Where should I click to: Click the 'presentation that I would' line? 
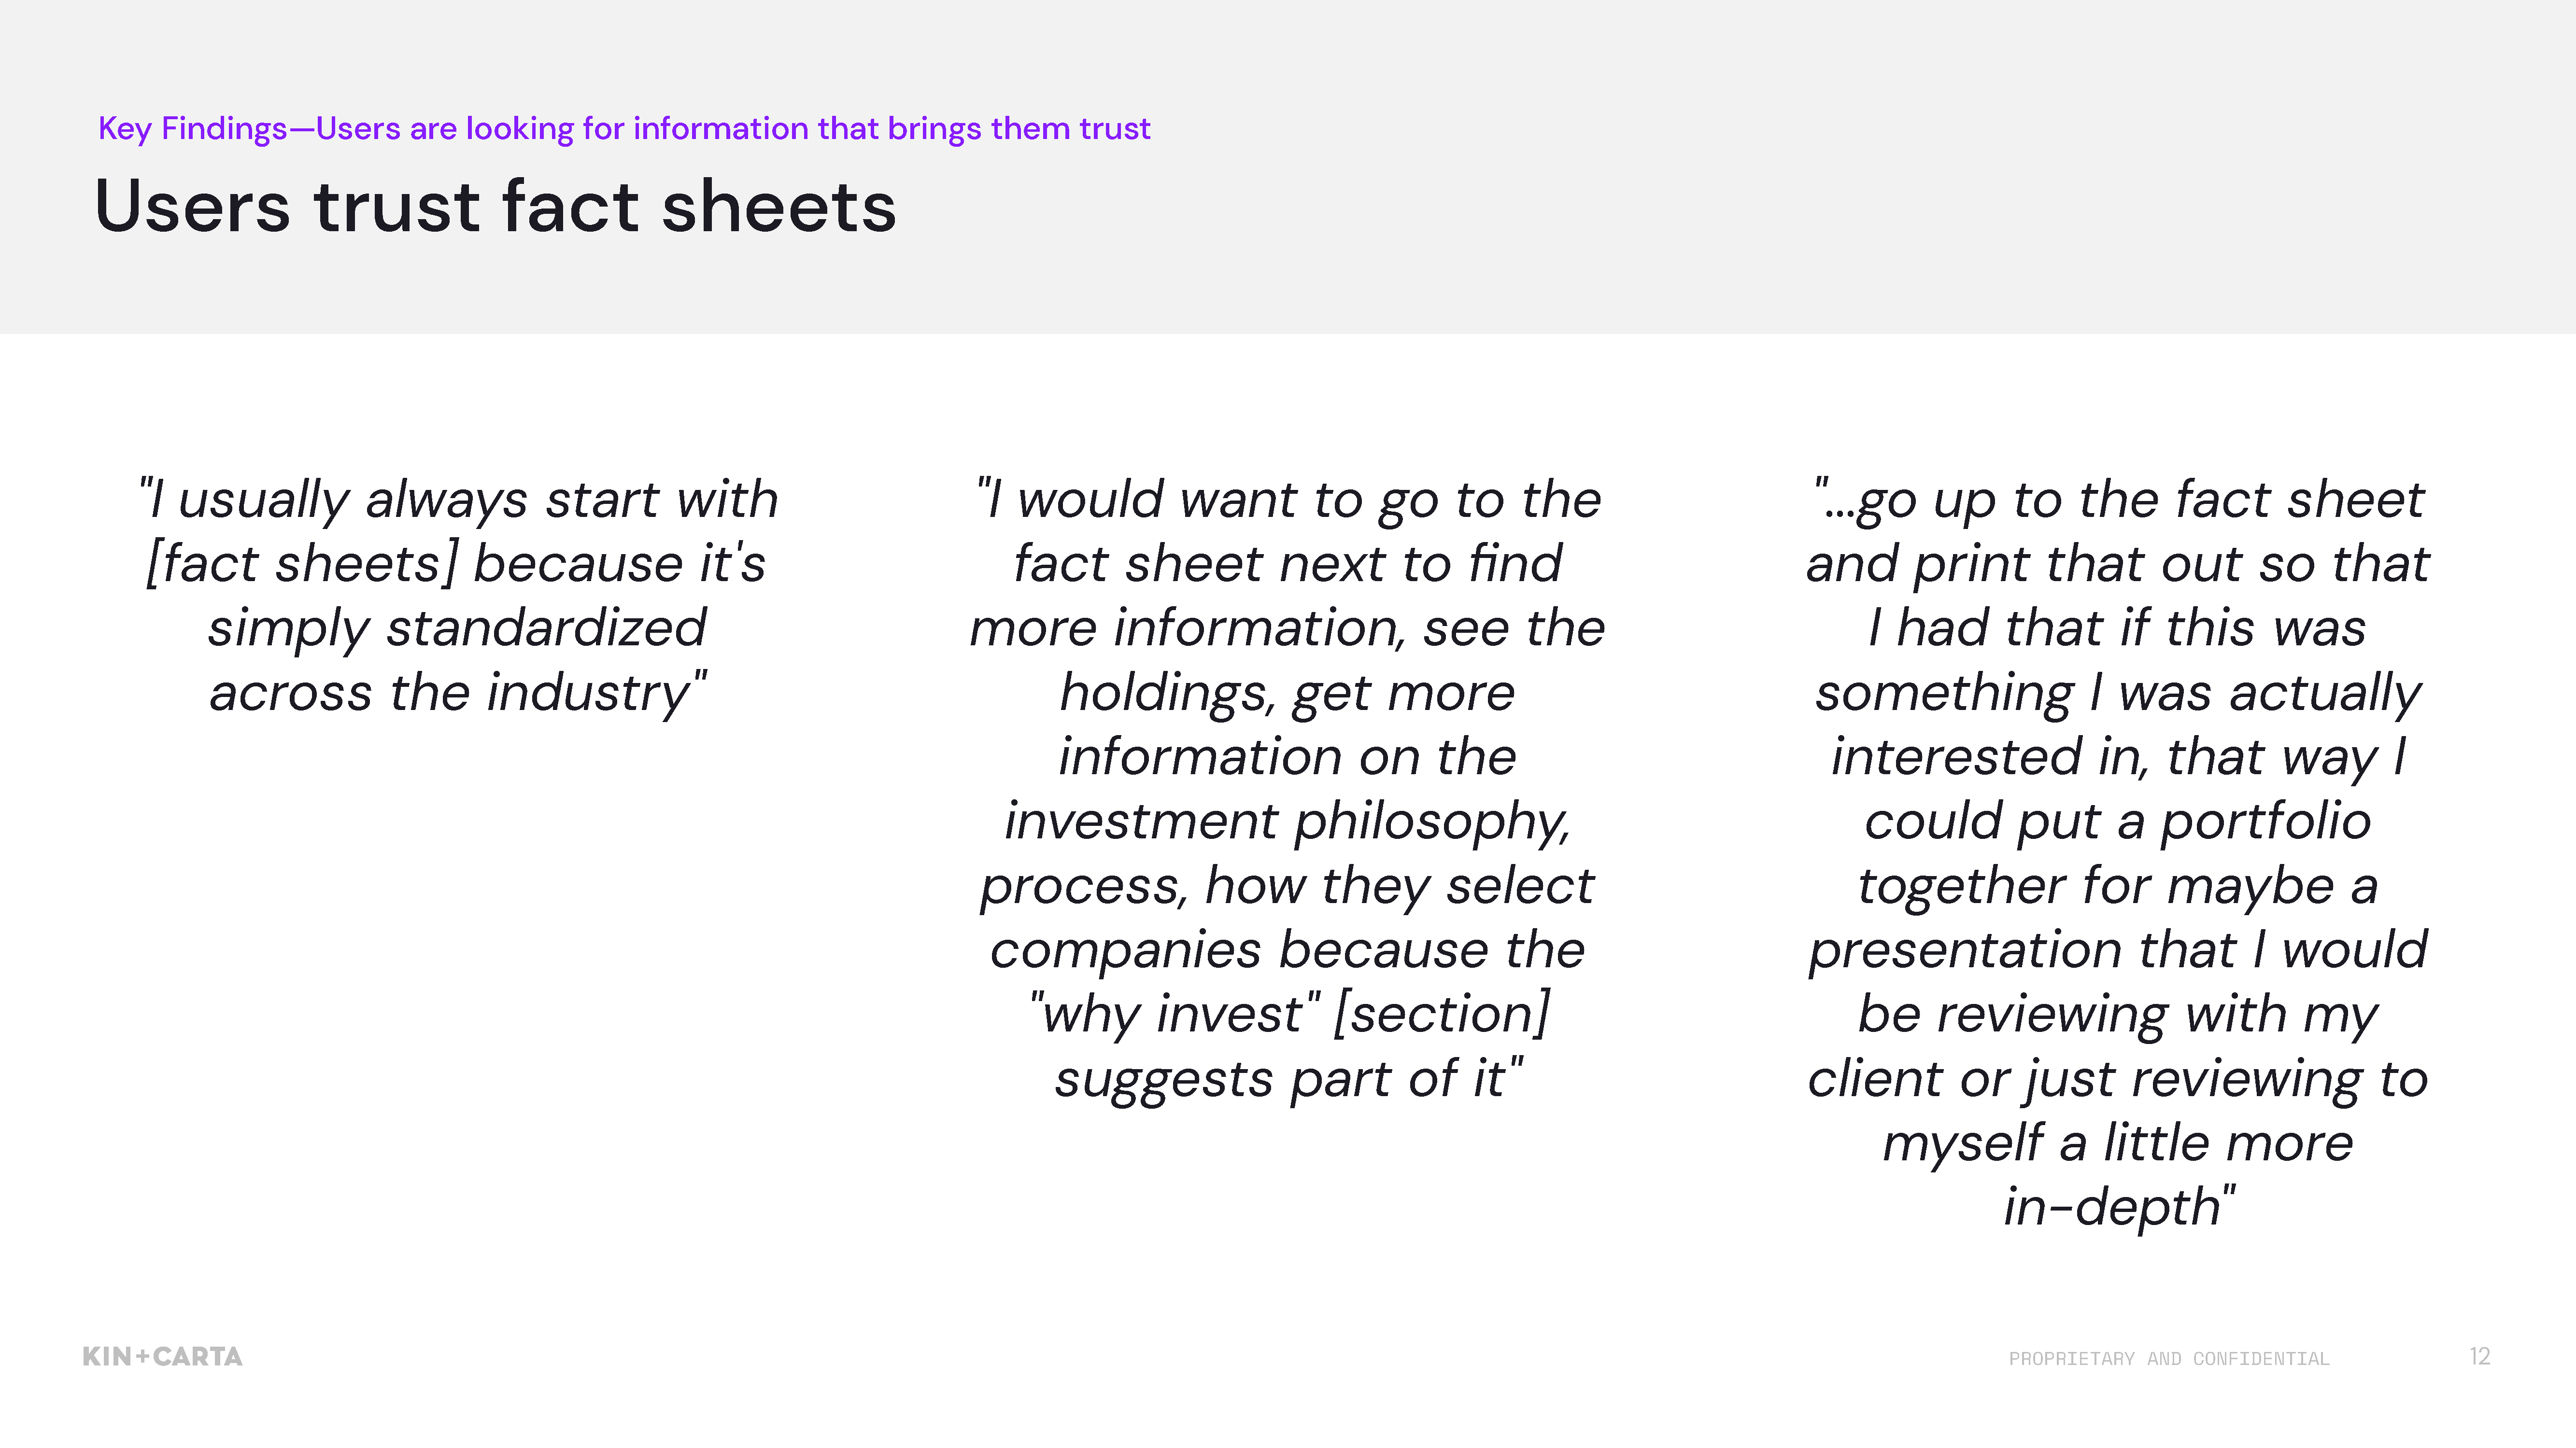tap(2118, 950)
